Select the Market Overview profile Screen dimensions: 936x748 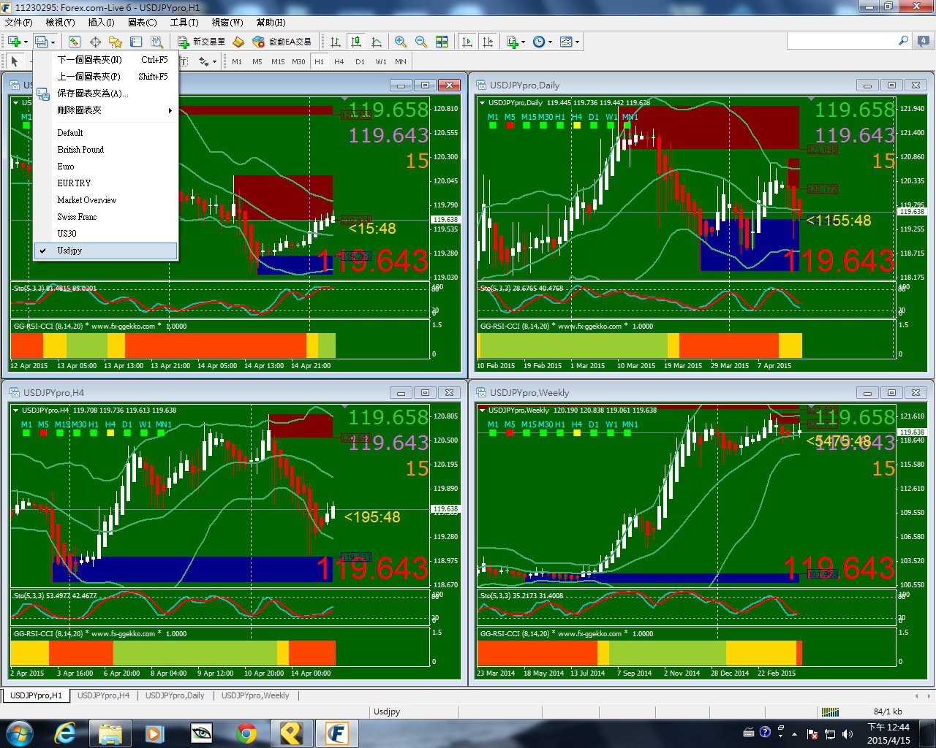106,200
